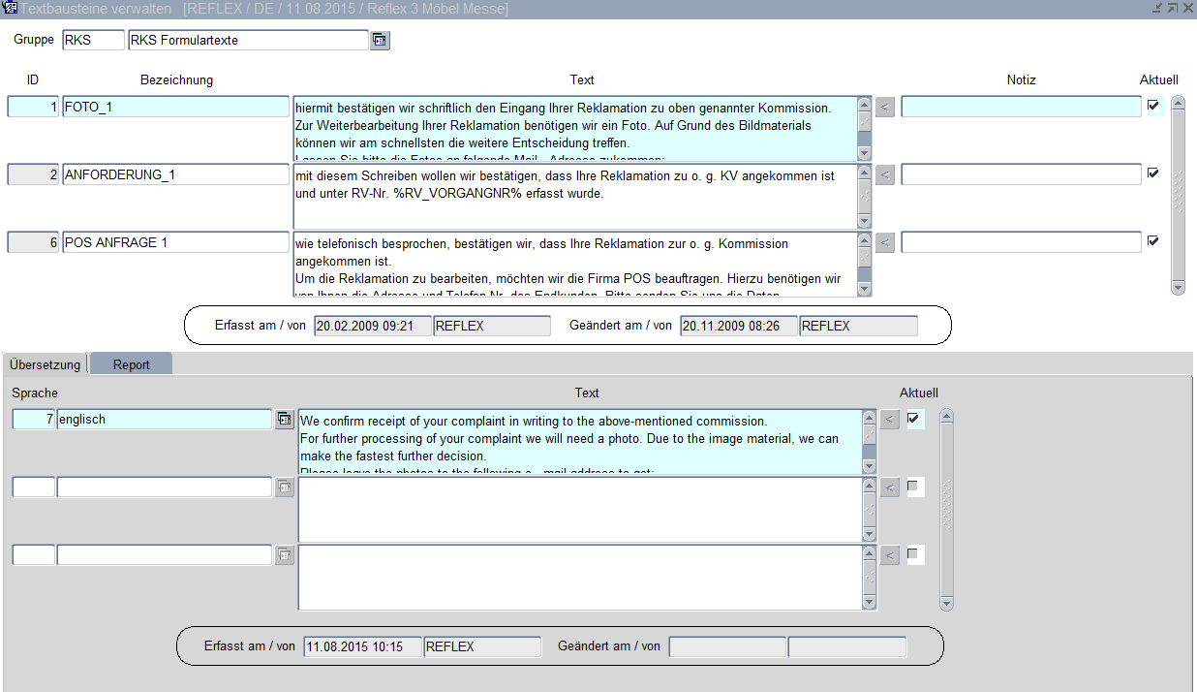Switch to the Report tab
The height and width of the screenshot is (692, 1197).
(131, 364)
